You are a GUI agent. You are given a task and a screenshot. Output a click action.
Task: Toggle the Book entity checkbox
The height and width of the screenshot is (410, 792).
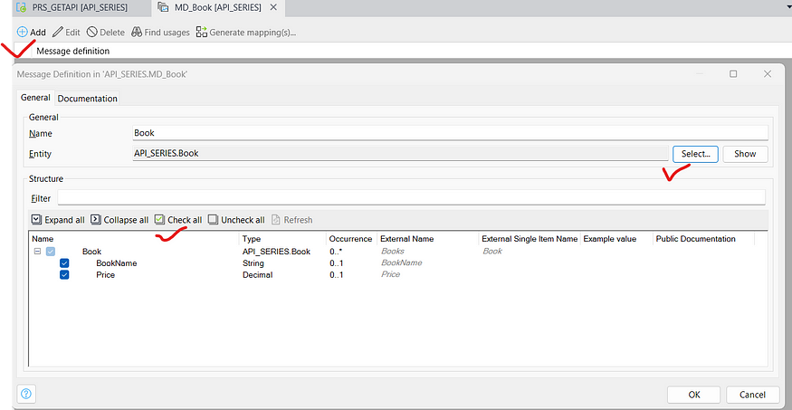(51, 252)
